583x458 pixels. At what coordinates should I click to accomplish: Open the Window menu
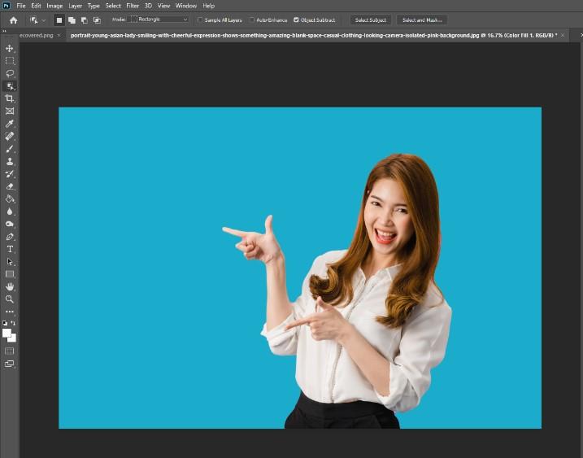click(x=186, y=6)
